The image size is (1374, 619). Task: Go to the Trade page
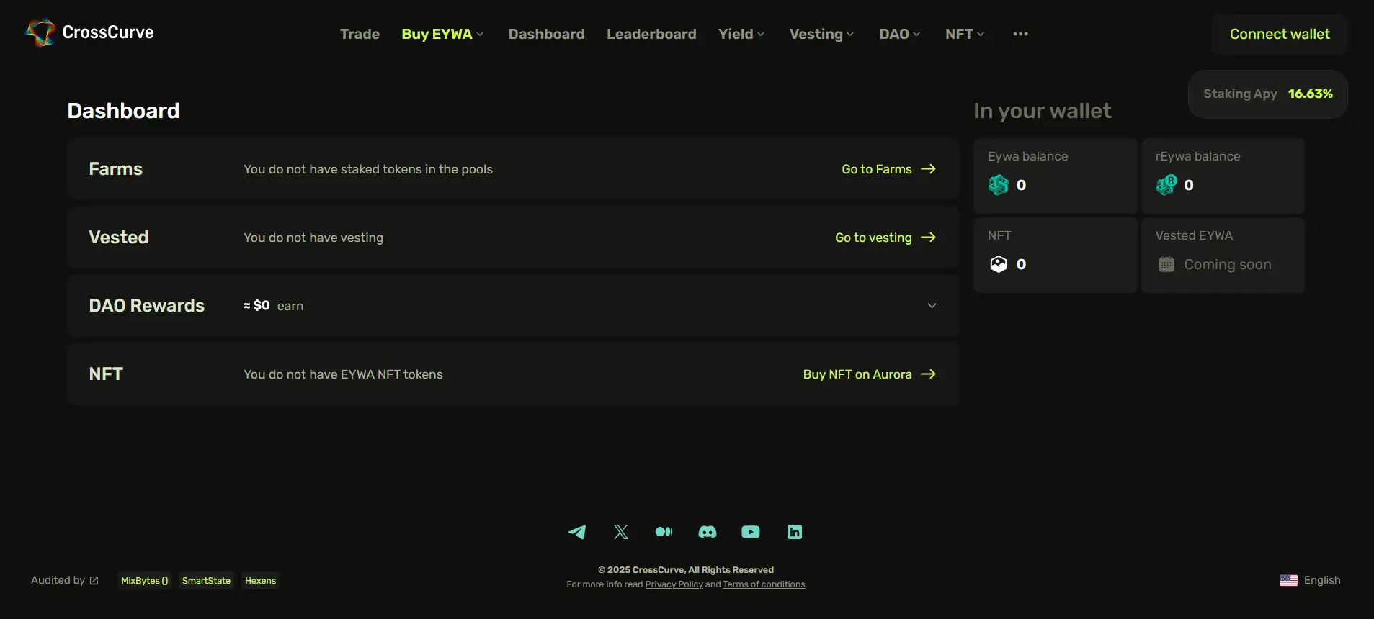click(360, 34)
